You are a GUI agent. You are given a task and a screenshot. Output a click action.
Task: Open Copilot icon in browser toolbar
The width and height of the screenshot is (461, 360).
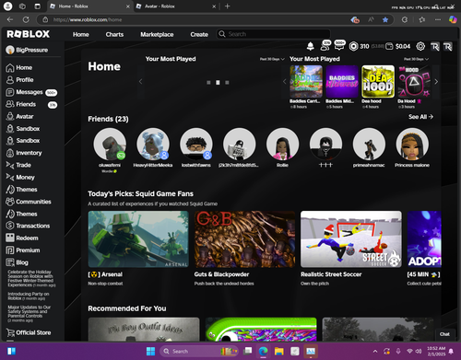click(x=453, y=19)
